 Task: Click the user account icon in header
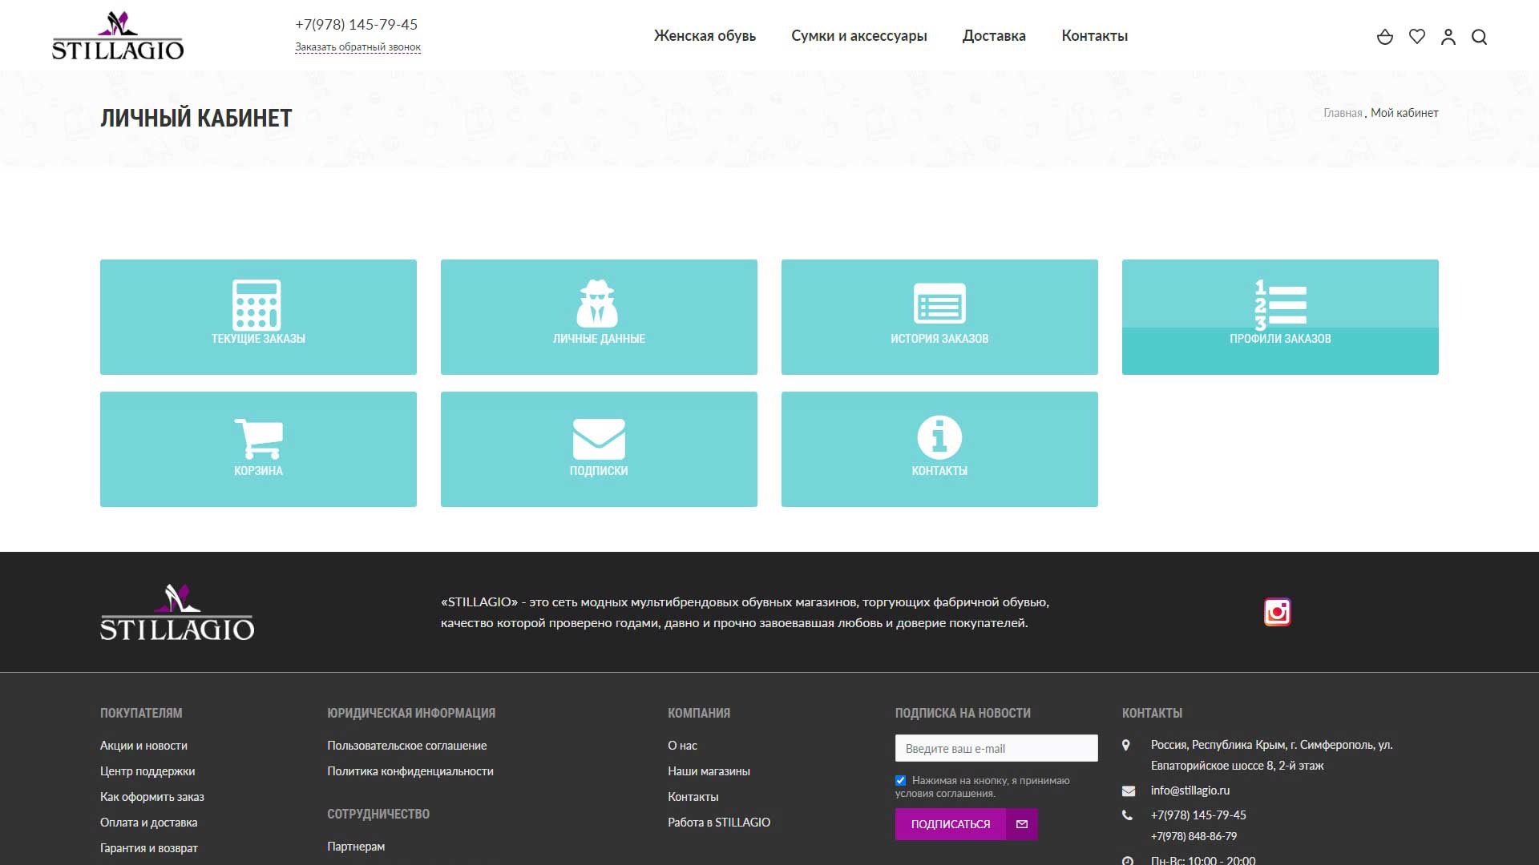point(1448,37)
